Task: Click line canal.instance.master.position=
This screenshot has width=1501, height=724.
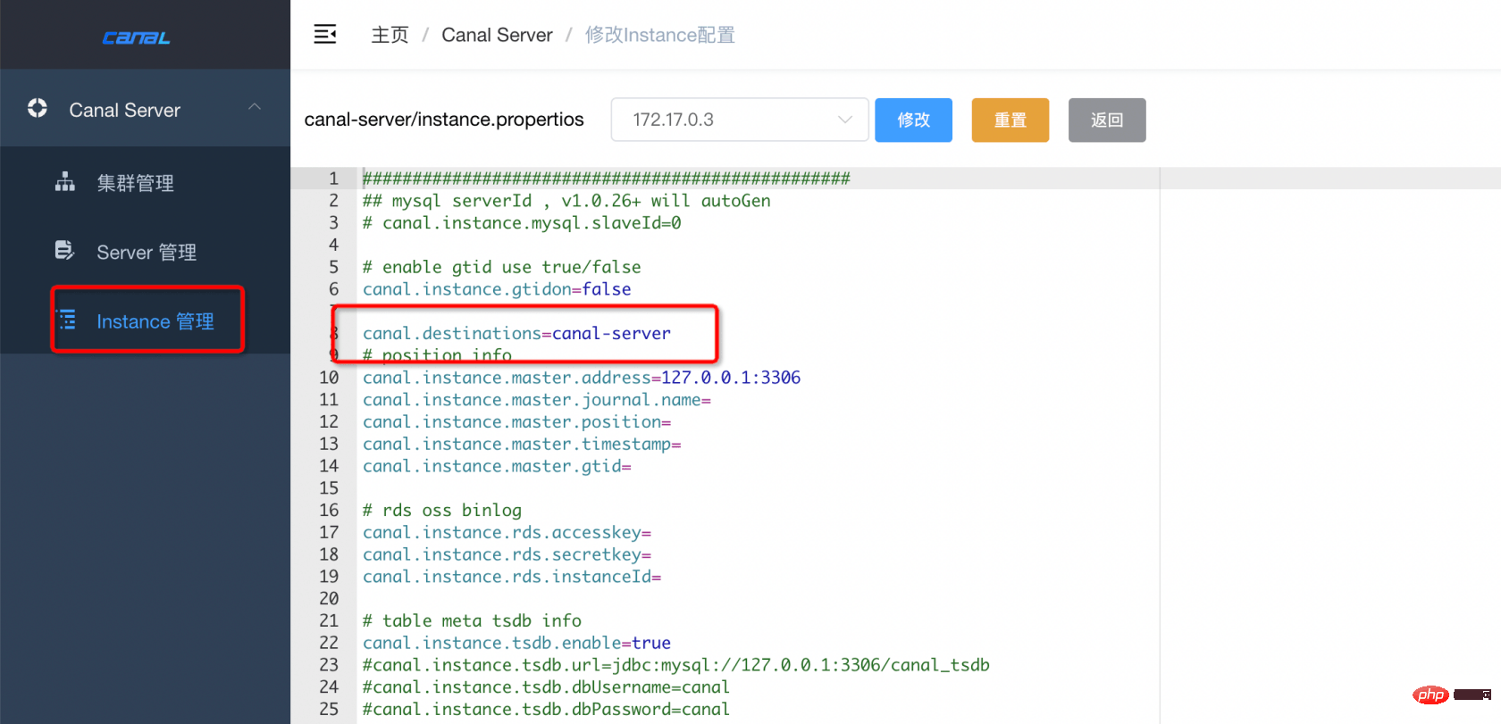Action: coord(516,421)
